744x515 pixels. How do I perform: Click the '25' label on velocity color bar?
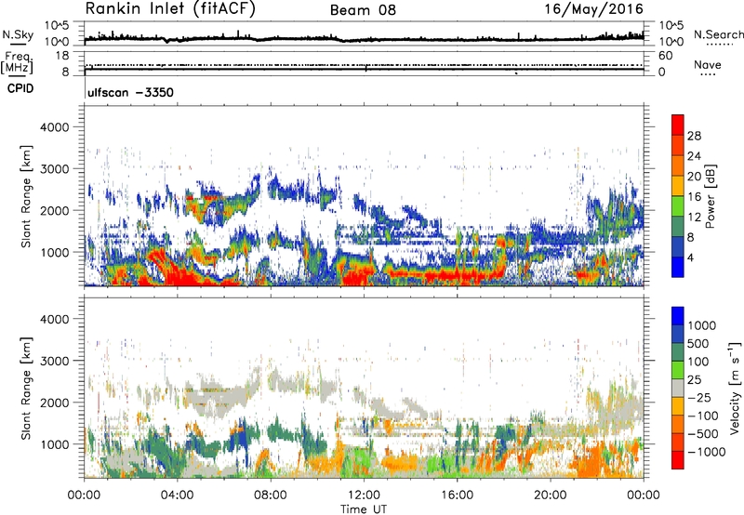694,380
